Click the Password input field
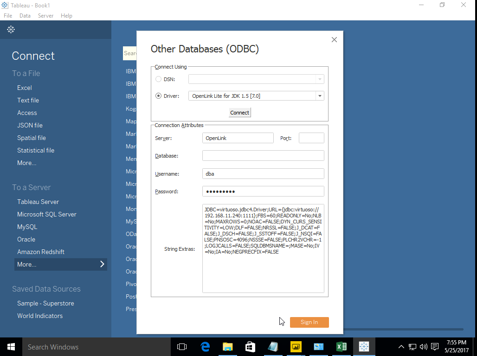The width and height of the screenshot is (477, 356). [x=263, y=191]
